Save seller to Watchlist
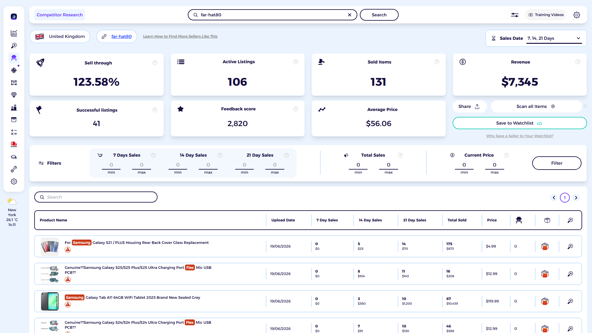Viewport: 592px width, 333px height. click(520, 123)
